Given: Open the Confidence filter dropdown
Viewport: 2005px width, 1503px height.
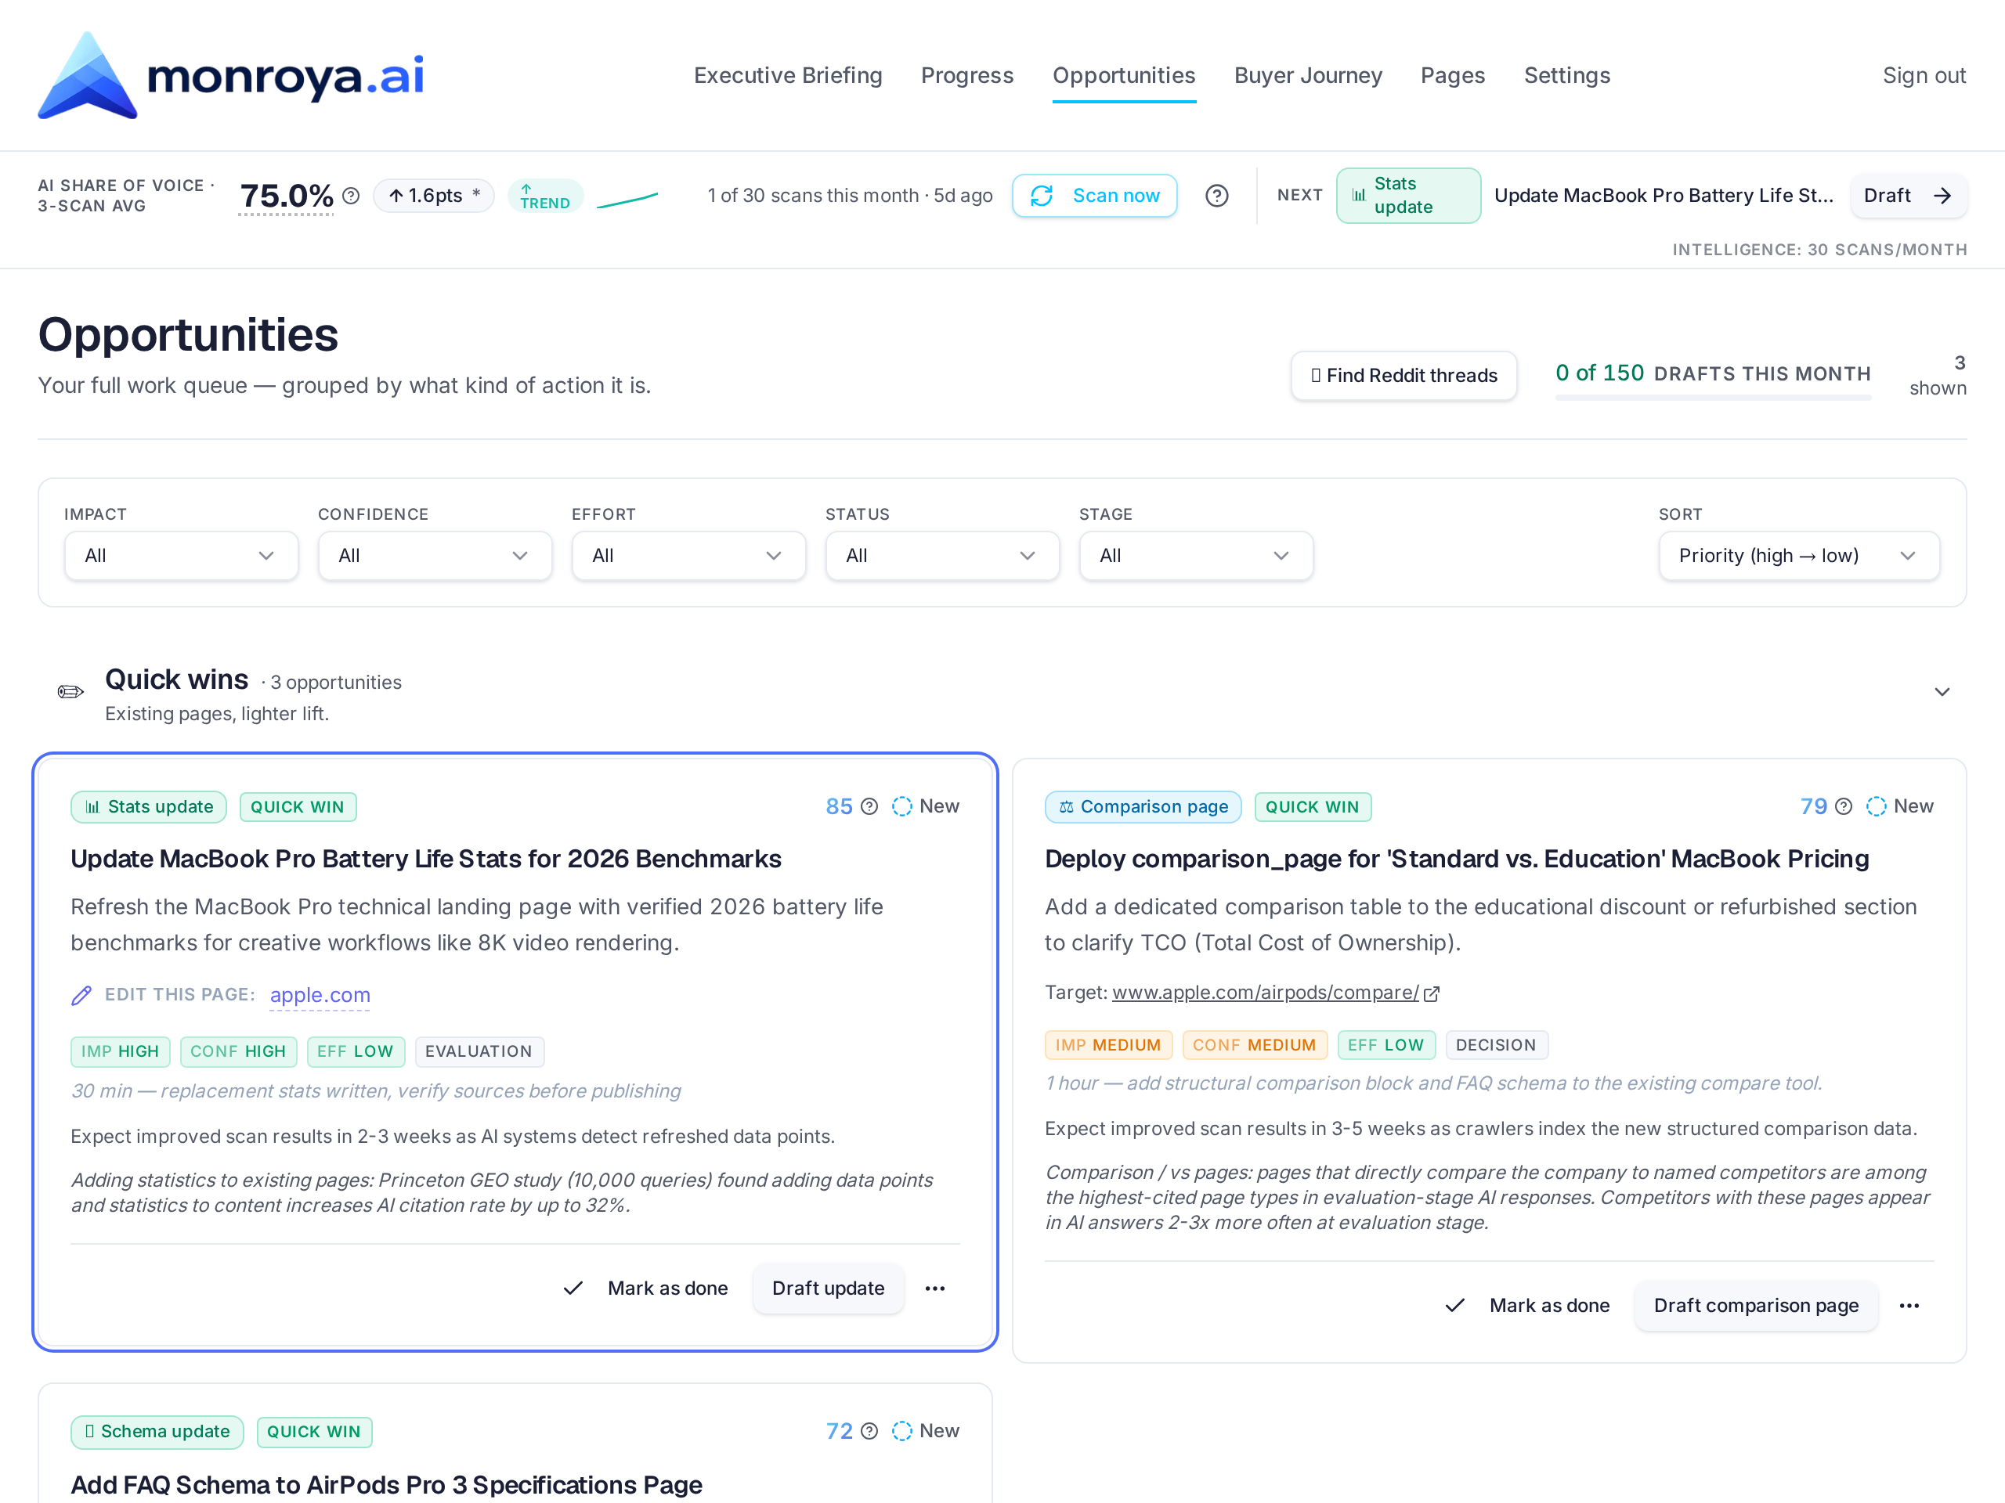Looking at the screenshot, I should tap(435, 555).
